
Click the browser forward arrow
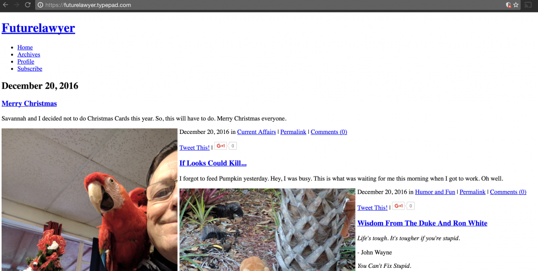tap(16, 5)
